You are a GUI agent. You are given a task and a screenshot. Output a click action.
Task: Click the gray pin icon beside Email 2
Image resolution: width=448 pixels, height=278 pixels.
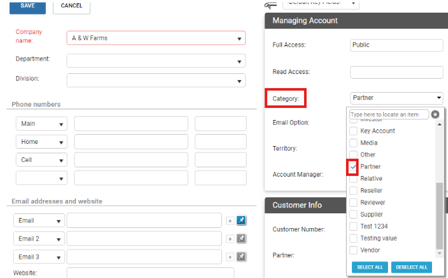point(241,238)
